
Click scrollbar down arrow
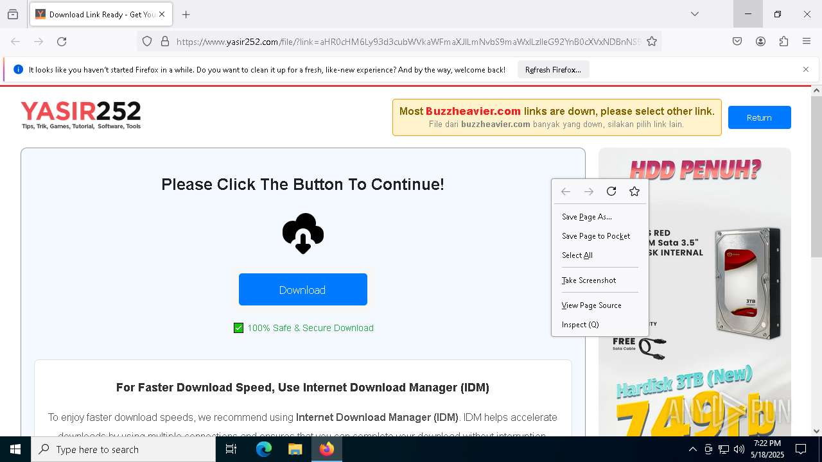point(816,431)
